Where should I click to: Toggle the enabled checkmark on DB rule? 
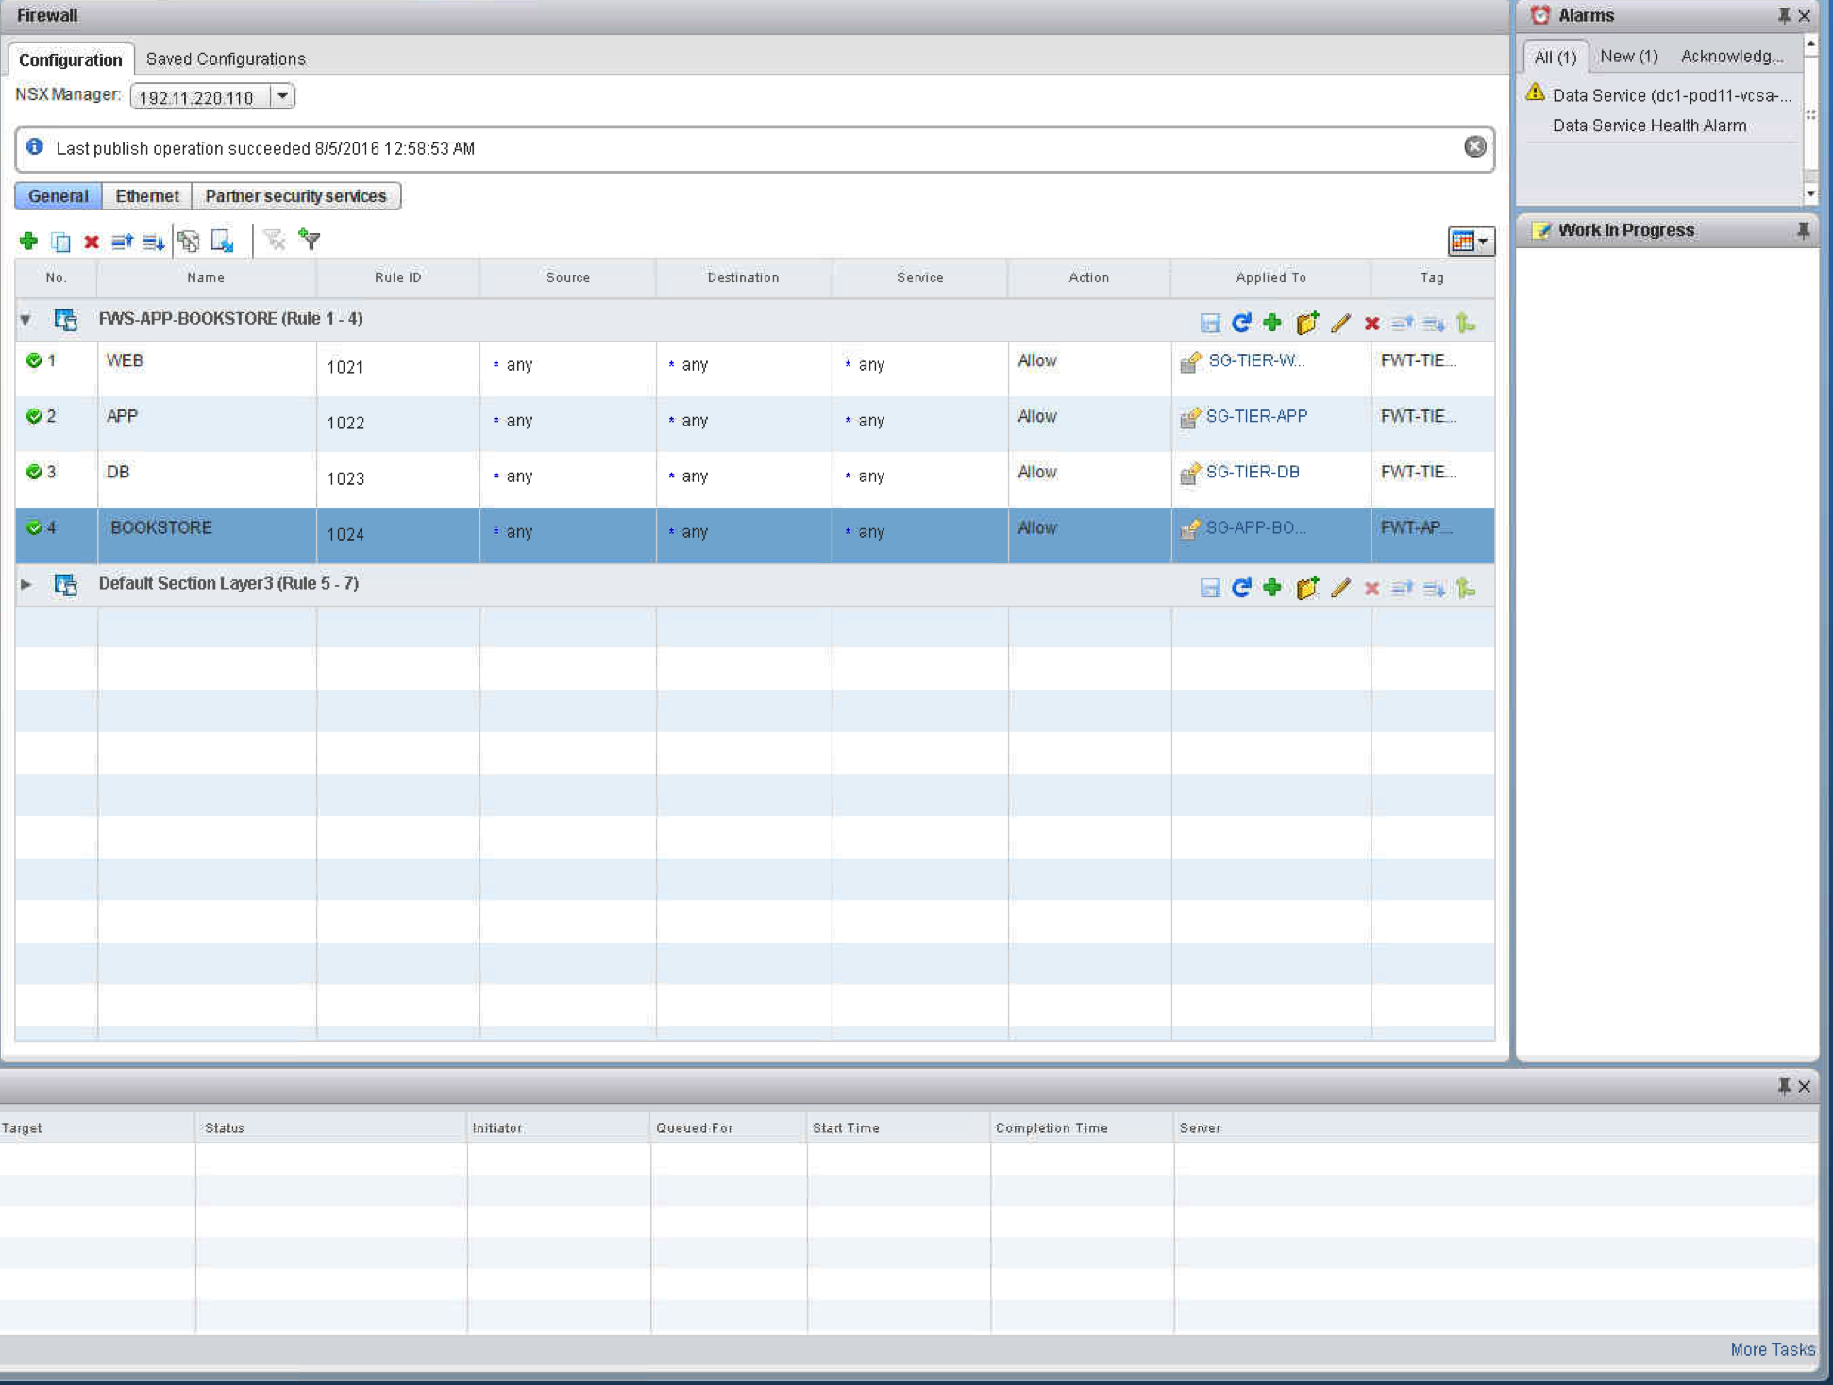pos(34,472)
